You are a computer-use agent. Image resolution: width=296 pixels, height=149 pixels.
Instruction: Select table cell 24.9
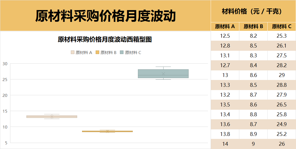coord(282,124)
